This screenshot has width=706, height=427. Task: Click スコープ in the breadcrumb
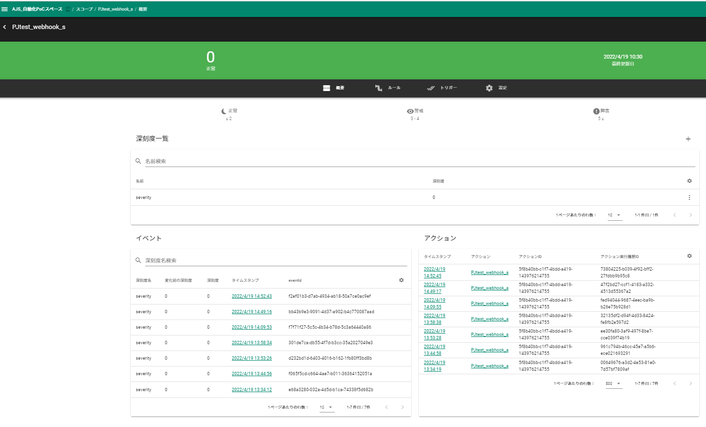pos(84,9)
